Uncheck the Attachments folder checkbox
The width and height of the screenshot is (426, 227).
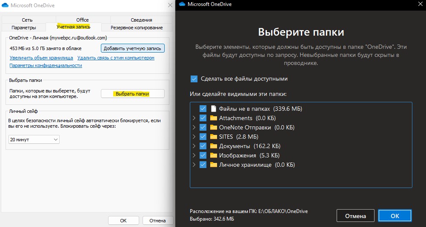203,118
